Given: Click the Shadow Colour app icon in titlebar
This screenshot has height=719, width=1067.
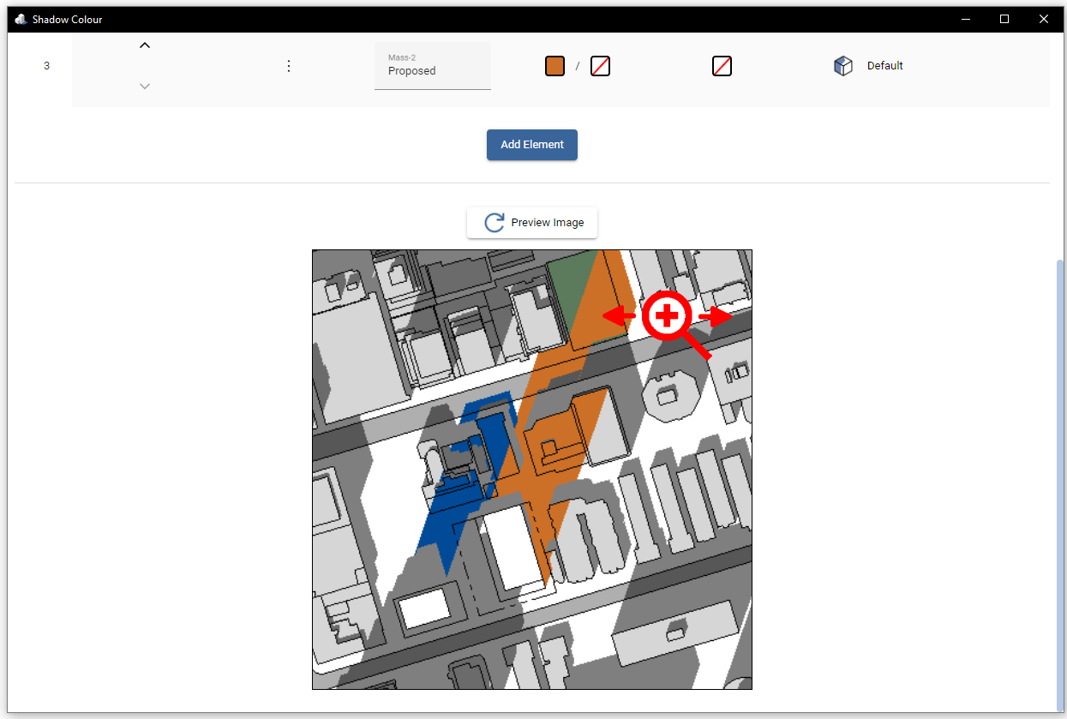Looking at the screenshot, I should pos(21,18).
